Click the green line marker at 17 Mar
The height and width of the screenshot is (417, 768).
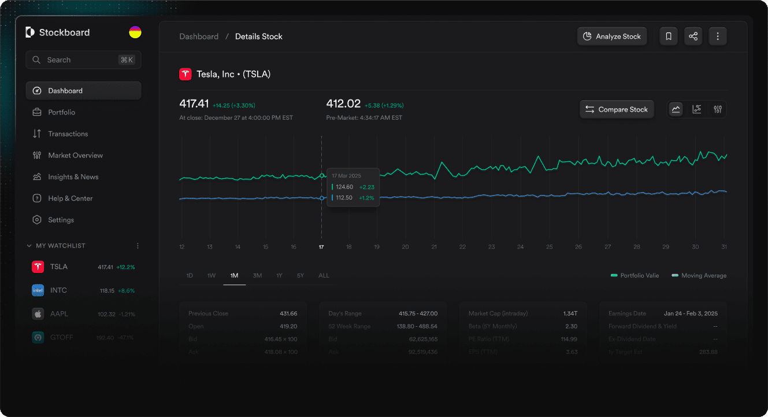(x=322, y=175)
